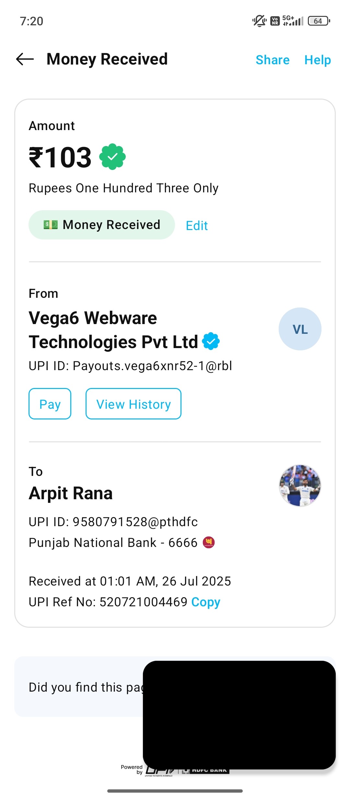Image resolution: width=350 pixels, height=798 pixels.
Task: Tap the green verified checkmark beside ₹103
Action: coord(112,157)
